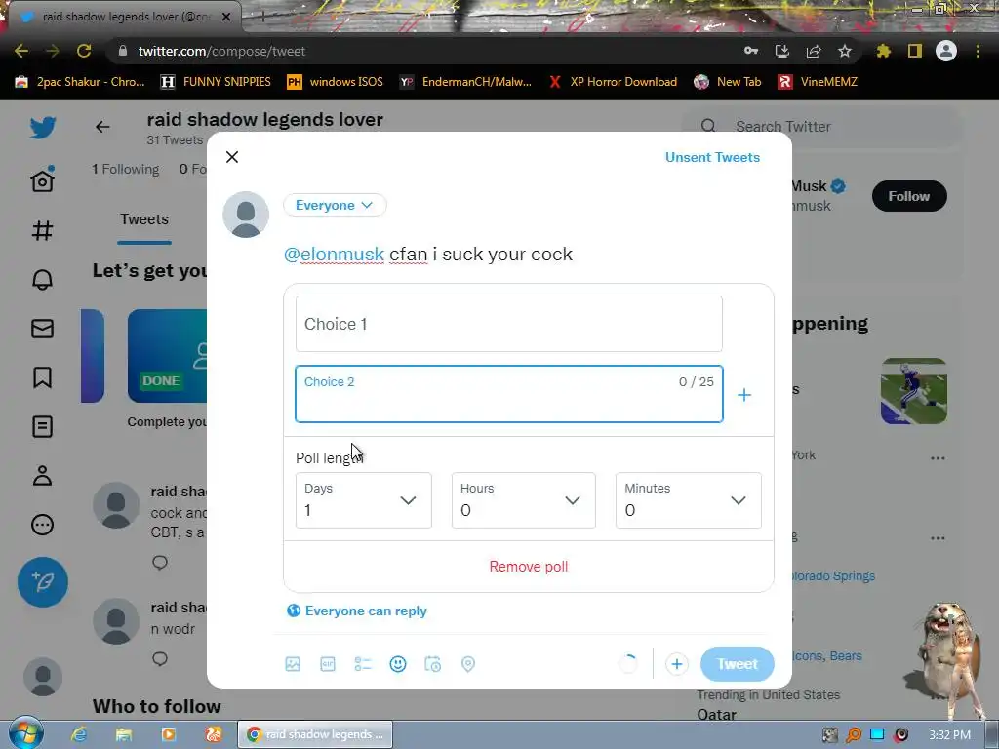Click the Unsent Tweets link

712,157
